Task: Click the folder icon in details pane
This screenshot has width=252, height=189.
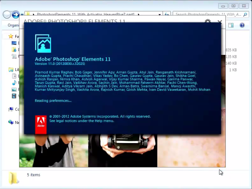Action: pos(13,177)
